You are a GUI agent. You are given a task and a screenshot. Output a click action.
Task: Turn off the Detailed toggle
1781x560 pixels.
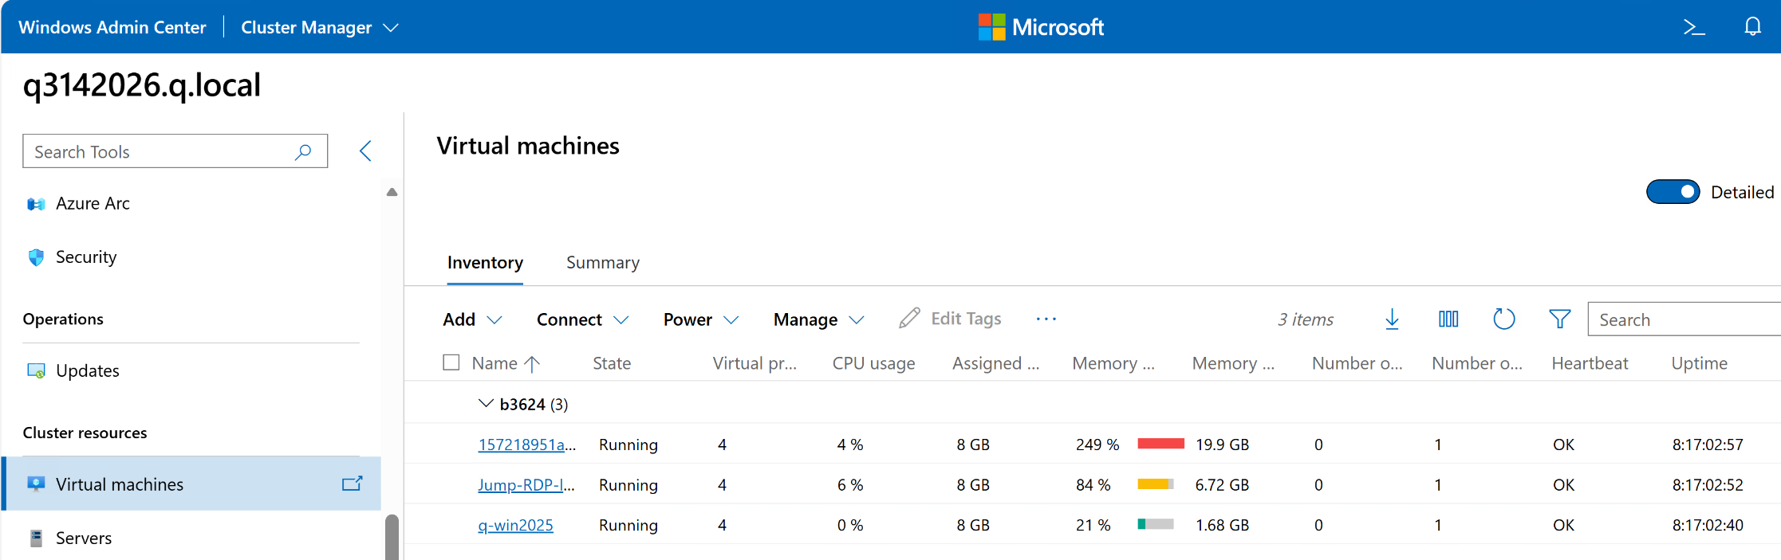pyautogui.click(x=1673, y=192)
